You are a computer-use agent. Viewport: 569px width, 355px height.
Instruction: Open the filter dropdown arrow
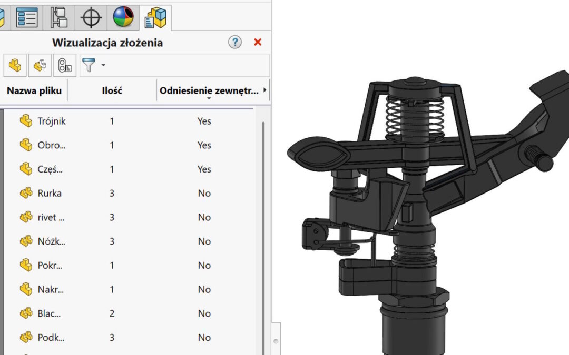tap(103, 66)
